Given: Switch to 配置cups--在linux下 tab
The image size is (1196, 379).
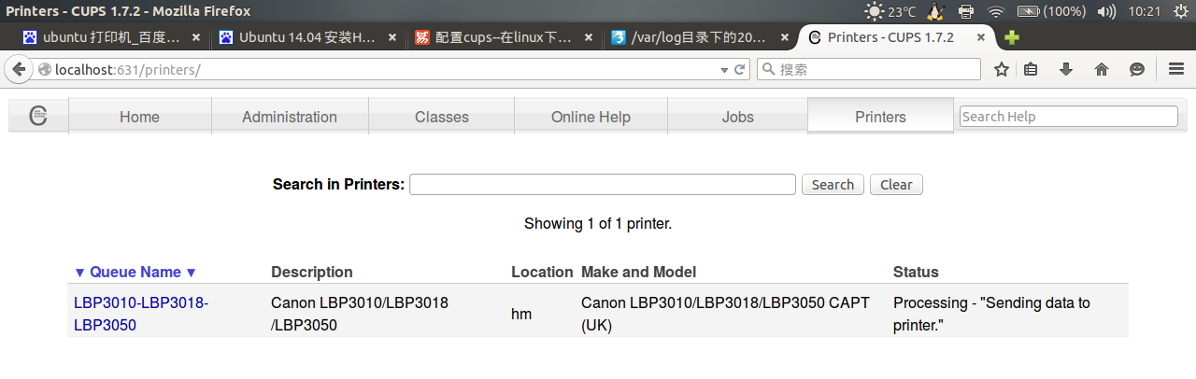Looking at the screenshot, I should 505,38.
